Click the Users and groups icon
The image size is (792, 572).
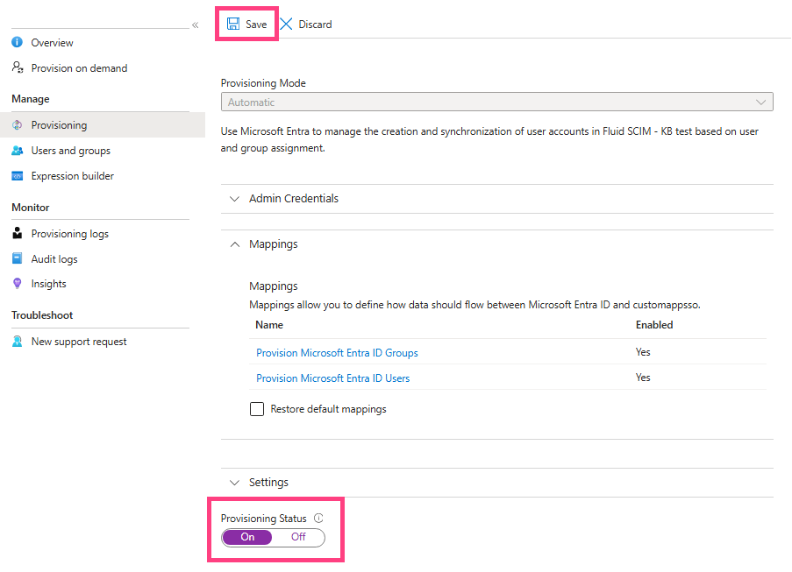tap(18, 151)
